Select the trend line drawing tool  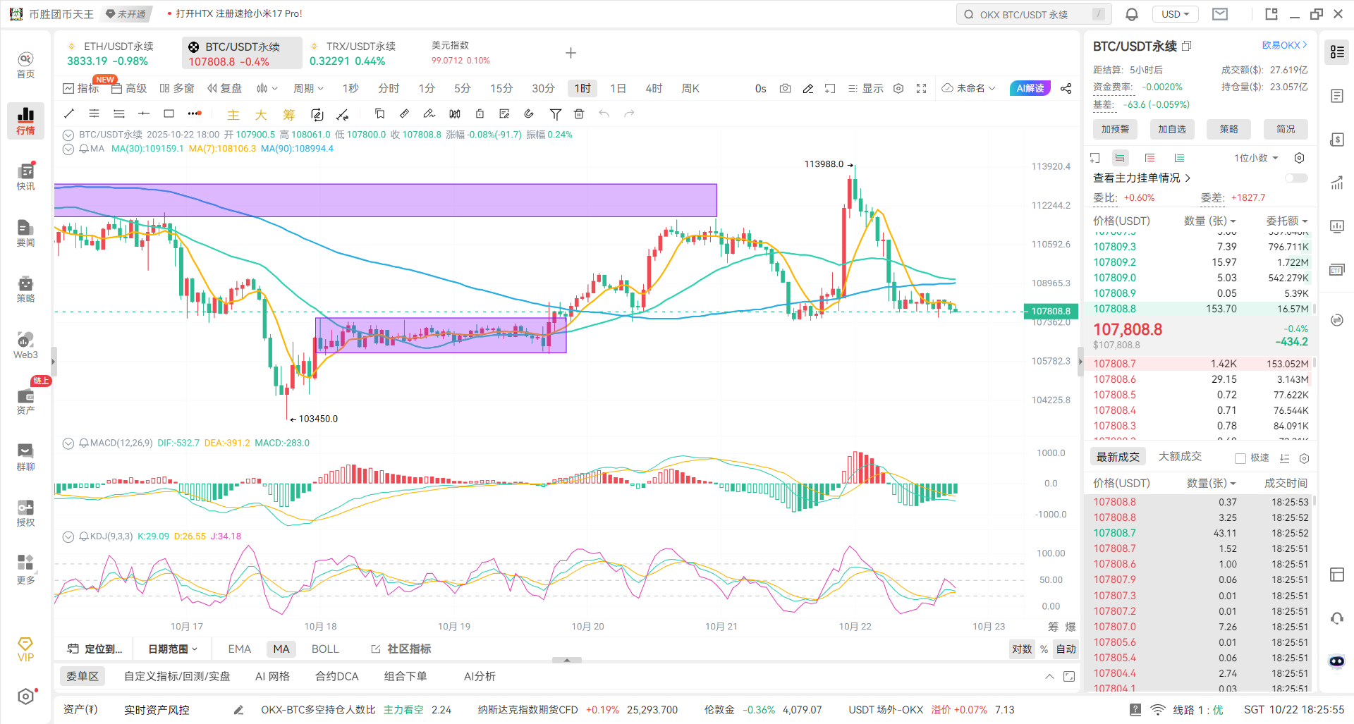pyautogui.click(x=69, y=113)
